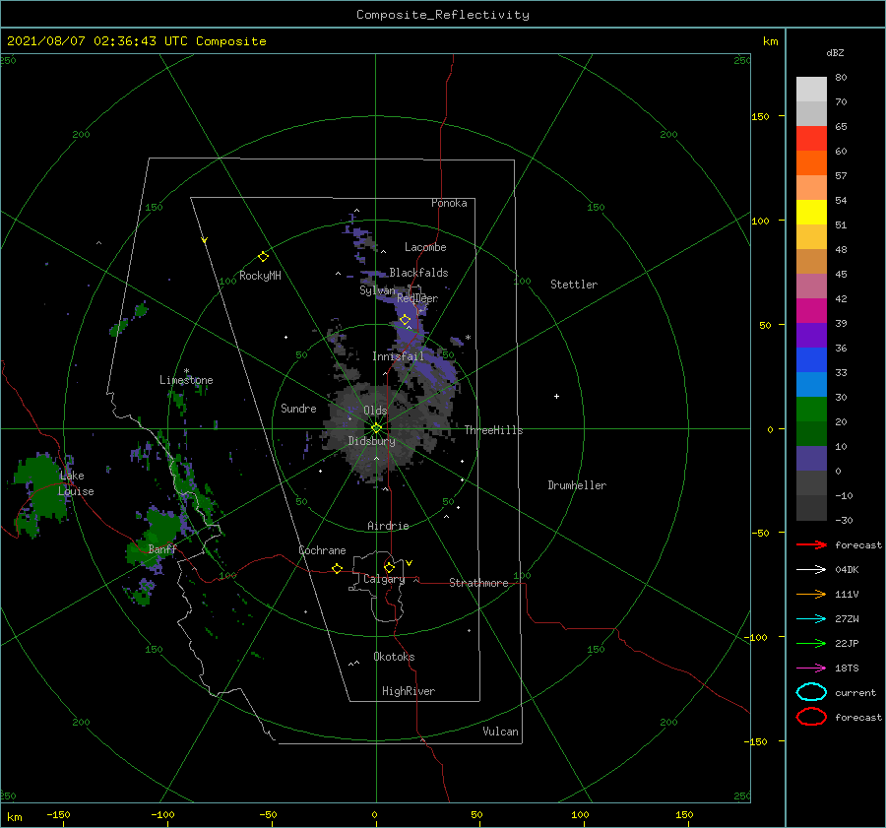The width and height of the screenshot is (886, 828).
Task: Click the Strathmore label
Action: click(x=478, y=583)
